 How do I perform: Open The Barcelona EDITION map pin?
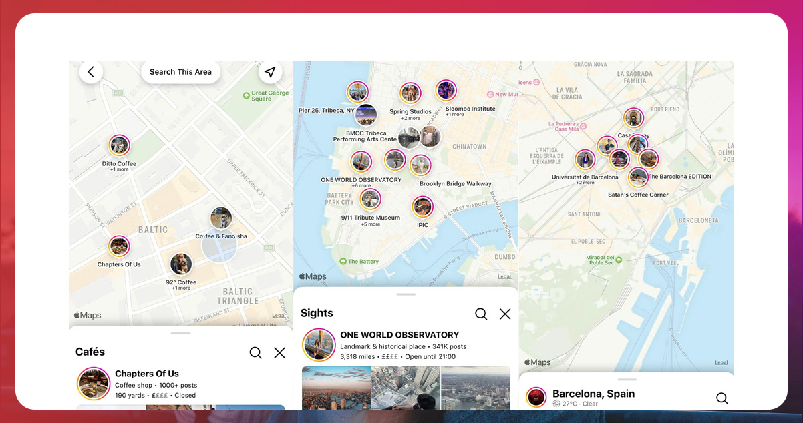pyautogui.click(x=648, y=159)
